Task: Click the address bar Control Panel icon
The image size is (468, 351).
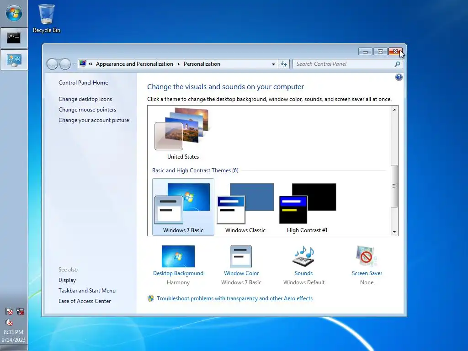Action: point(83,64)
